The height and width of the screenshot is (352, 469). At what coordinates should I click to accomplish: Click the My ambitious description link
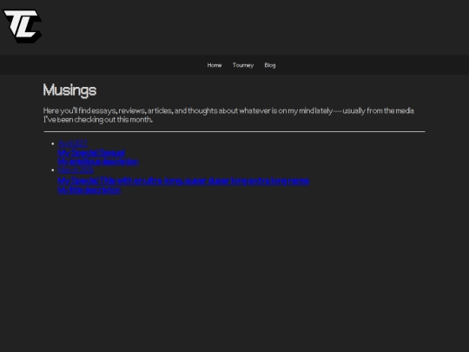[98, 162]
